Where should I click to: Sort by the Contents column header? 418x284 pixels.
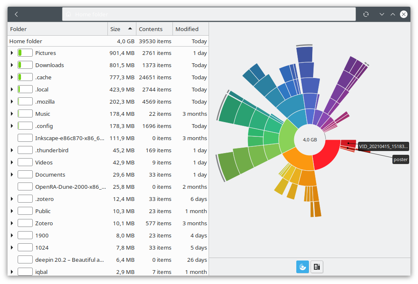click(x=154, y=29)
